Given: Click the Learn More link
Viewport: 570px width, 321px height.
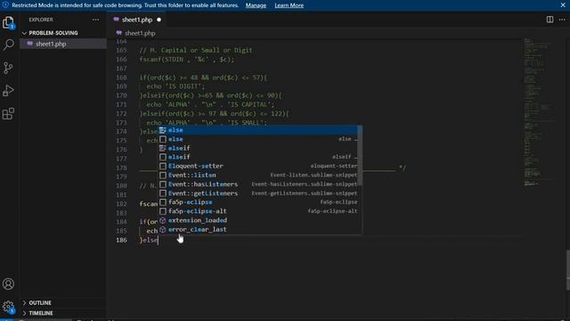Looking at the screenshot, I should click(x=289, y=5).
